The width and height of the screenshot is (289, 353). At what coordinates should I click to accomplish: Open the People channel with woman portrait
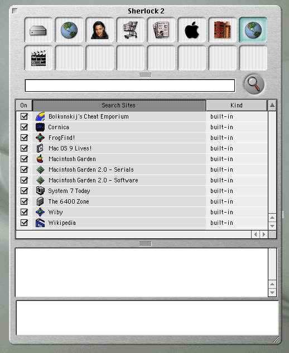(x=100, y=30)
